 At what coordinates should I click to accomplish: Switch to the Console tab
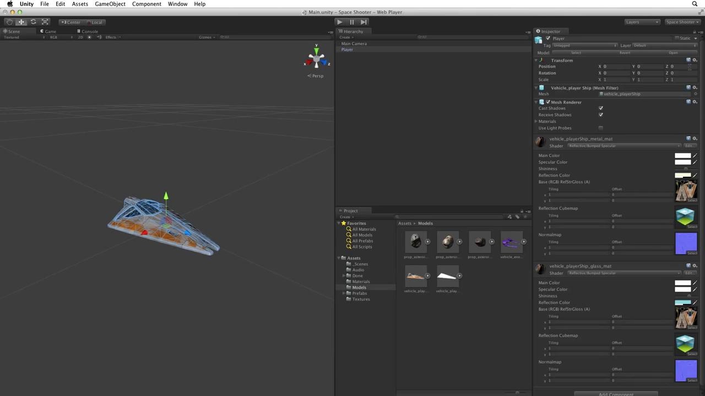coord(89,31)
